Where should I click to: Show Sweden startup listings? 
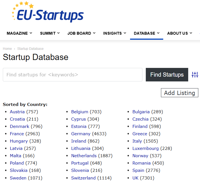point(18,178)
